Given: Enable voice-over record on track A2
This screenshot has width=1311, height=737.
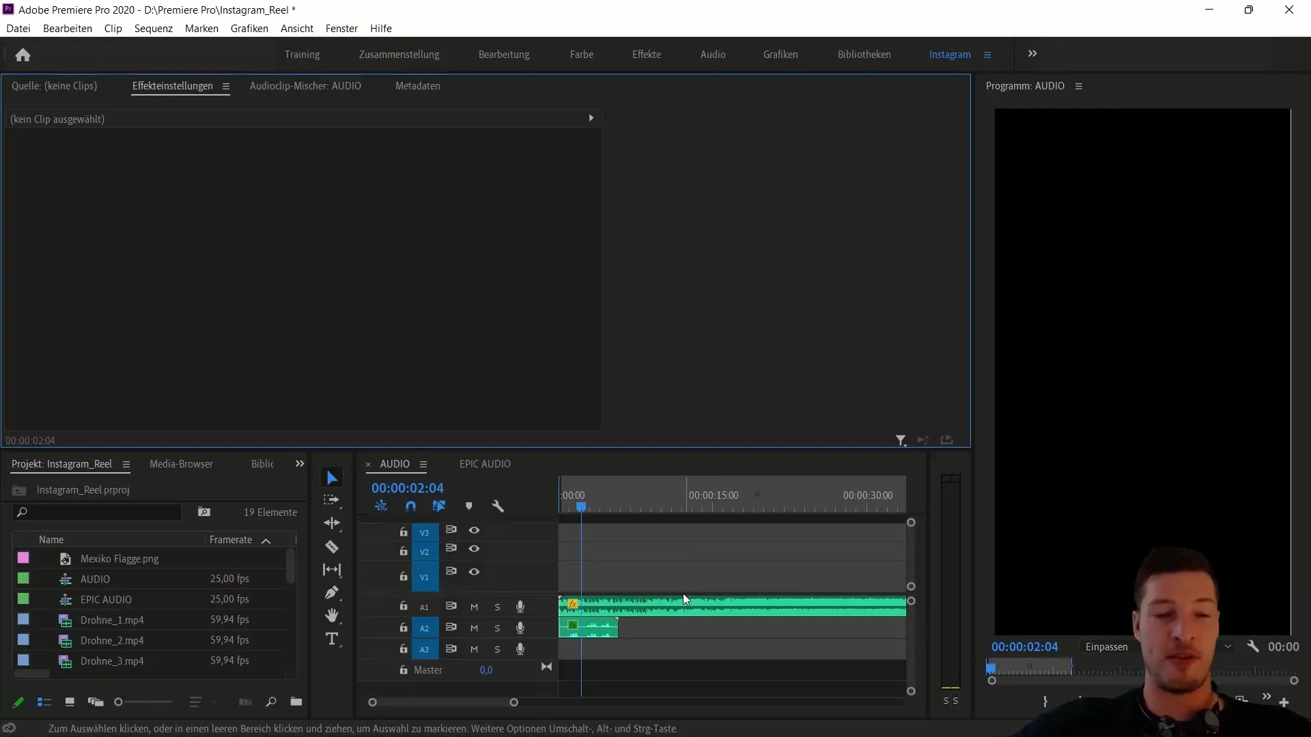Looking at the screenshot, I should point(520,628).
